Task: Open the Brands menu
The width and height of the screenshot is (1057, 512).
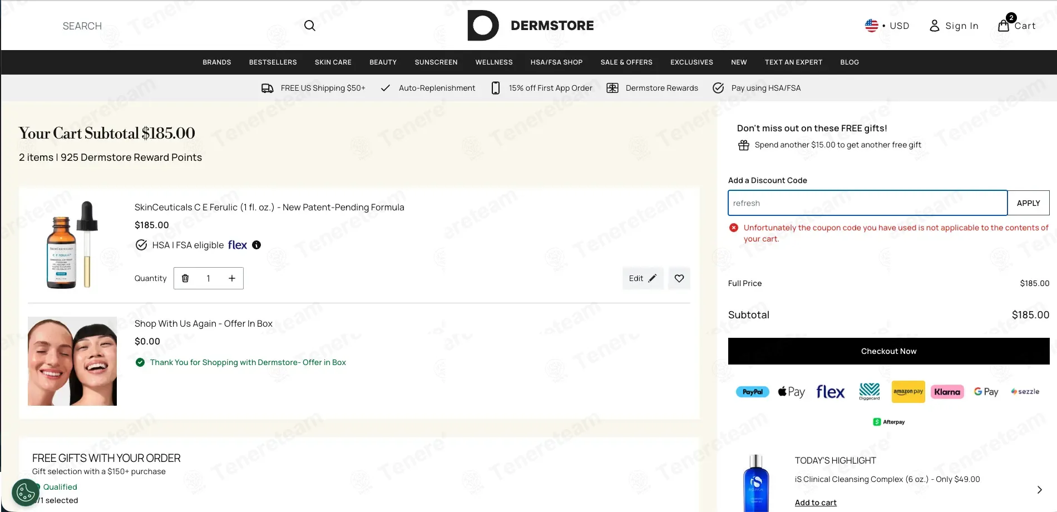Action: pyautogui.click(x=217, y=62)
